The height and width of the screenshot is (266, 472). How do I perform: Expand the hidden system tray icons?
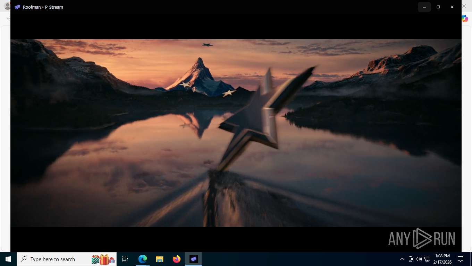click(x=402, y=259)
